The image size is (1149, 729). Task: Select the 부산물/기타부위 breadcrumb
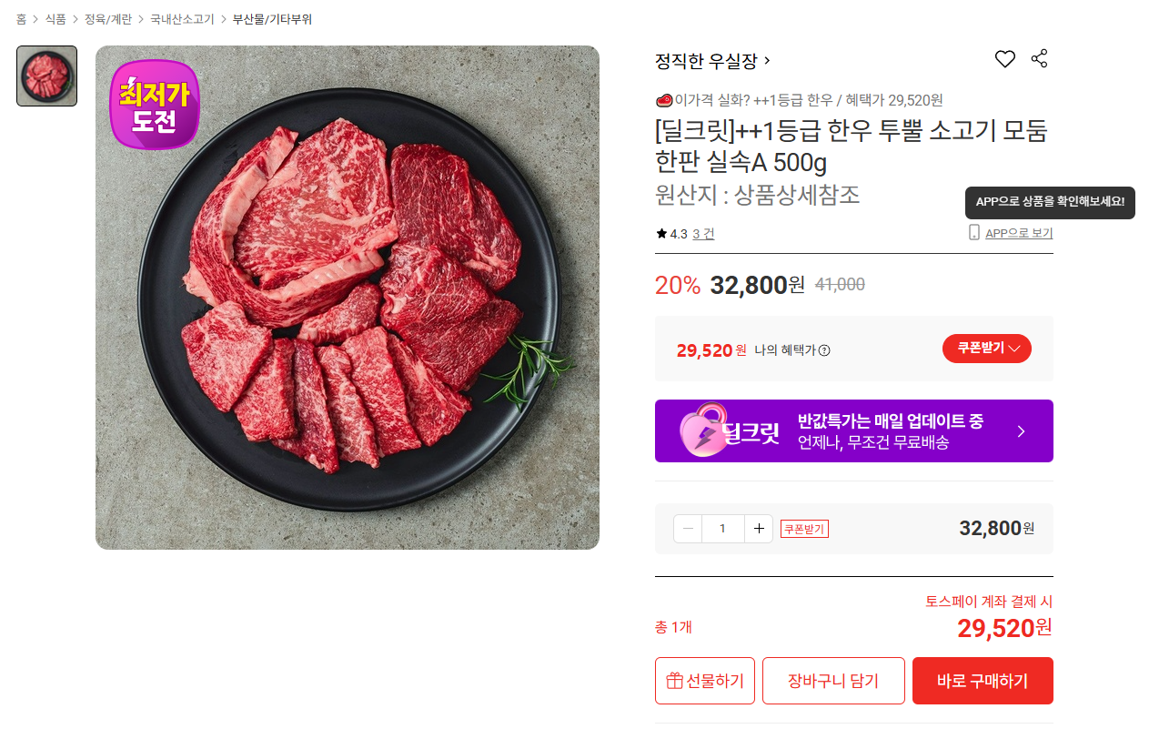[x=272, y=19]
